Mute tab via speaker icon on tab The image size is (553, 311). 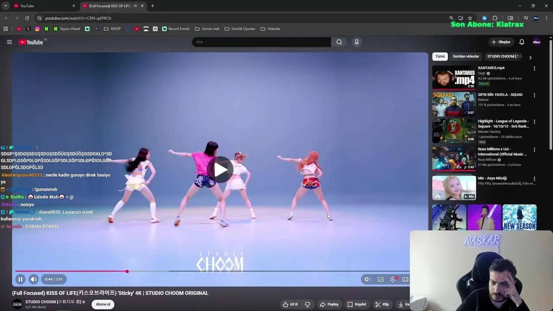(135, 6)
